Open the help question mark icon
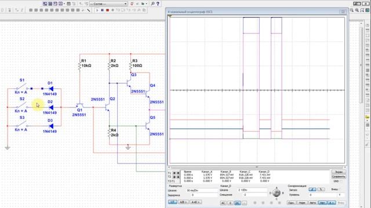Viewport: 371px width, 208px height. pos(158,4)
